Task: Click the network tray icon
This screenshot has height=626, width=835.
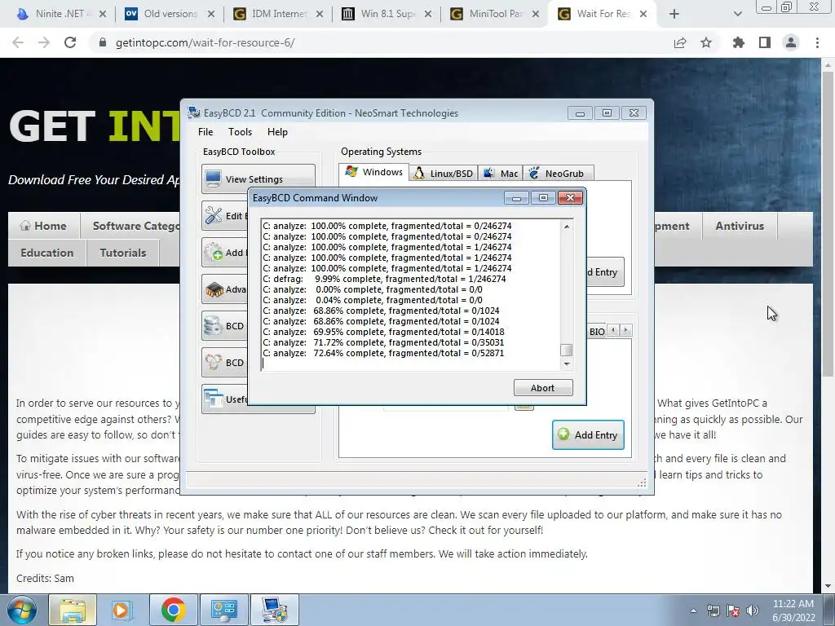Action: tap(713, 611)
